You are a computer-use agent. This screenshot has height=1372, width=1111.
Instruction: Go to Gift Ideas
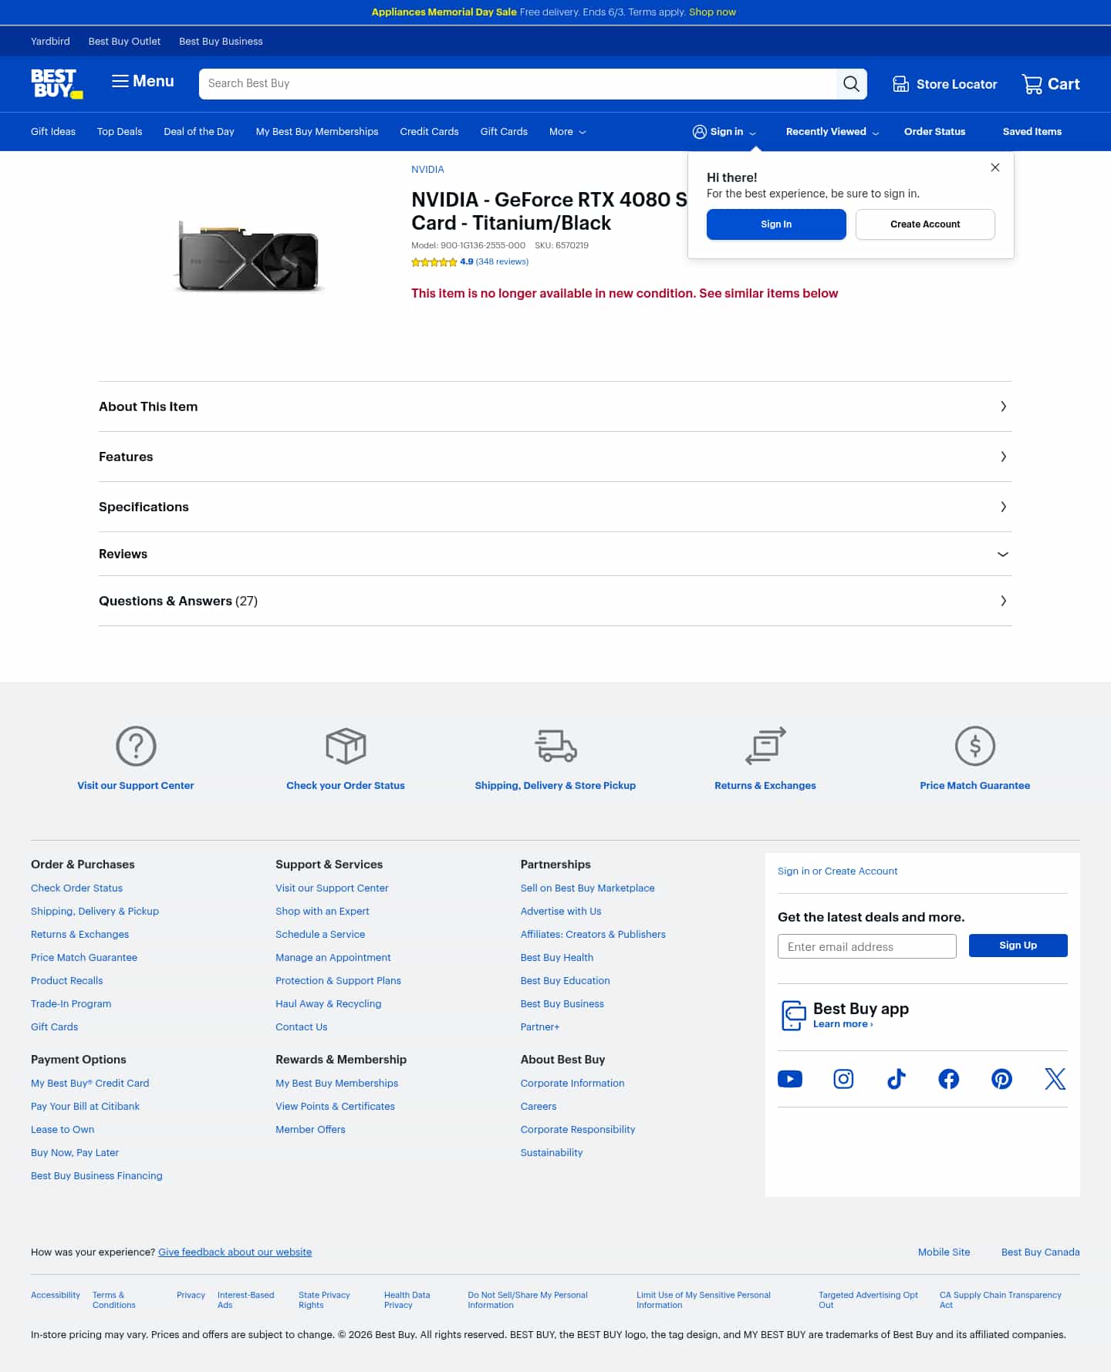point(53,132)
